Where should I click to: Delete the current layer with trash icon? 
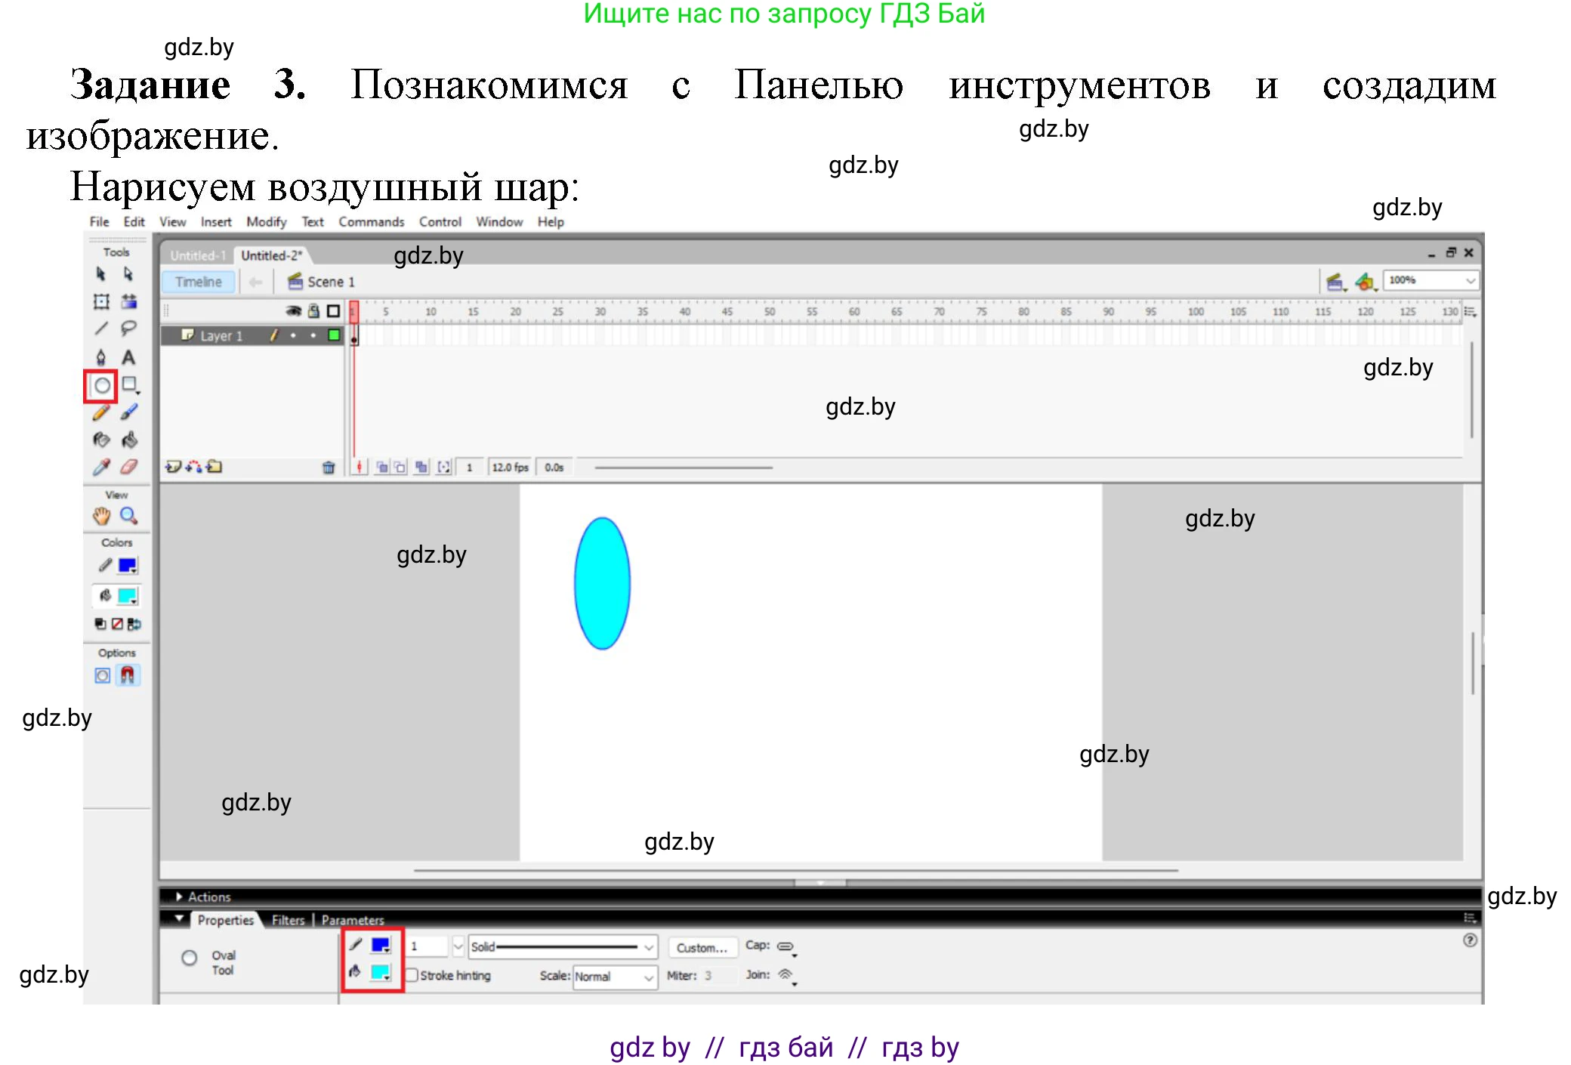click(329, 467)
